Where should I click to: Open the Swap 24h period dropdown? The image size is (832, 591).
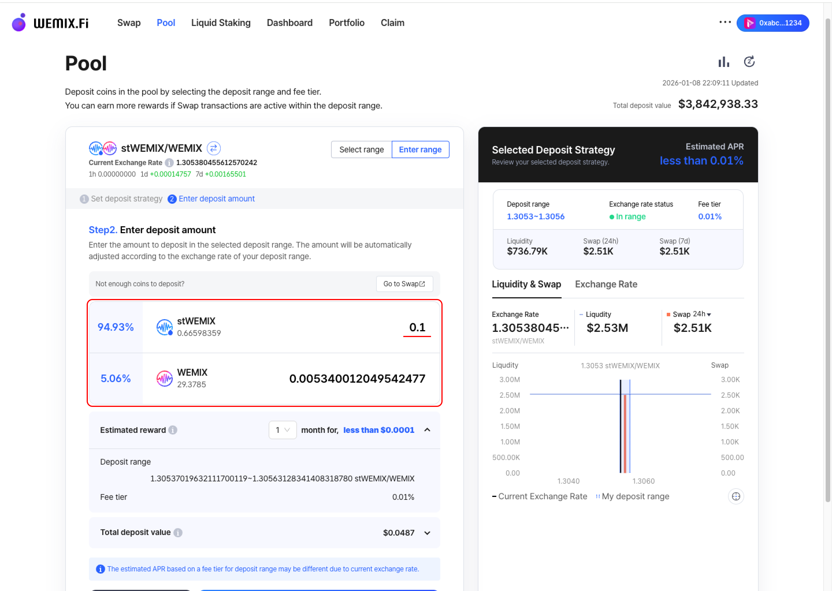tap(702, 314)
